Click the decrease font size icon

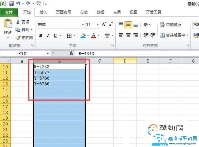click(x=111, y=24)
